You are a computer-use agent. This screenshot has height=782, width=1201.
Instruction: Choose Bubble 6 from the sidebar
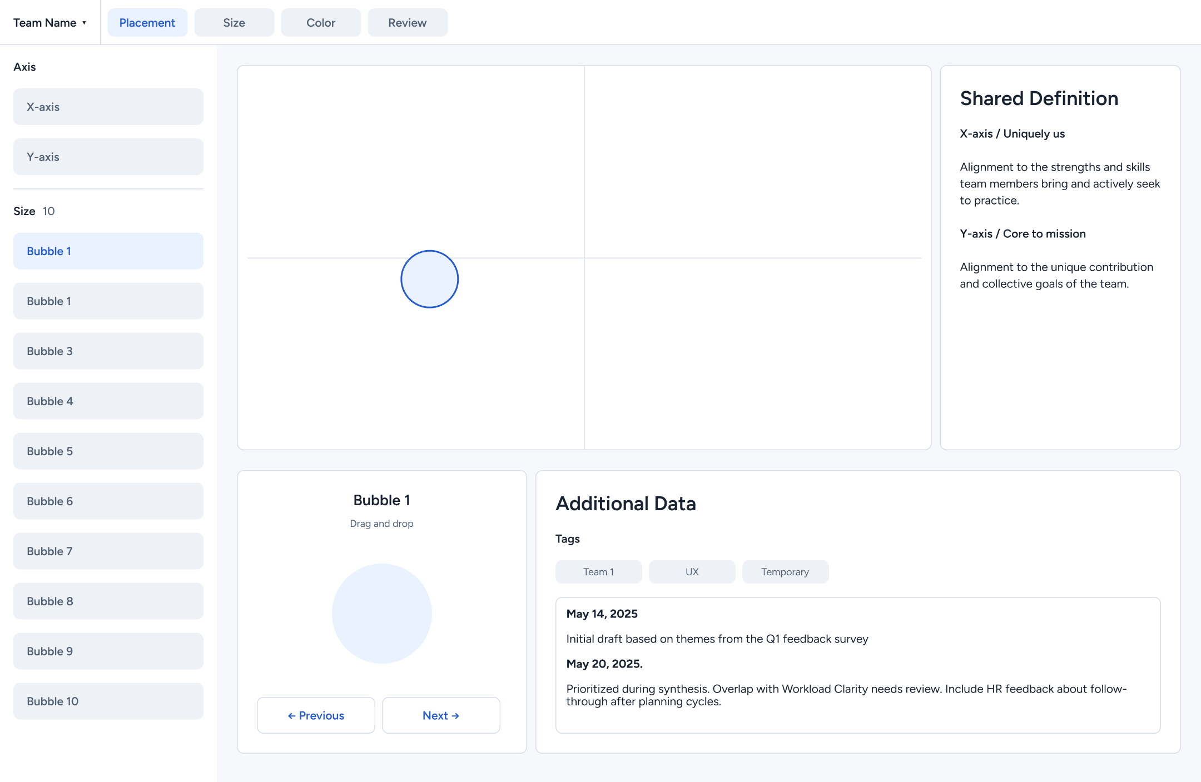coord(108,501)
